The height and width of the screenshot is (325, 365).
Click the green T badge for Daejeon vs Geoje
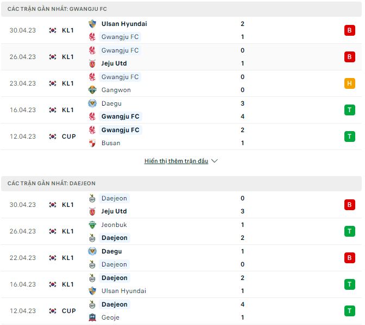pos(349,311)
